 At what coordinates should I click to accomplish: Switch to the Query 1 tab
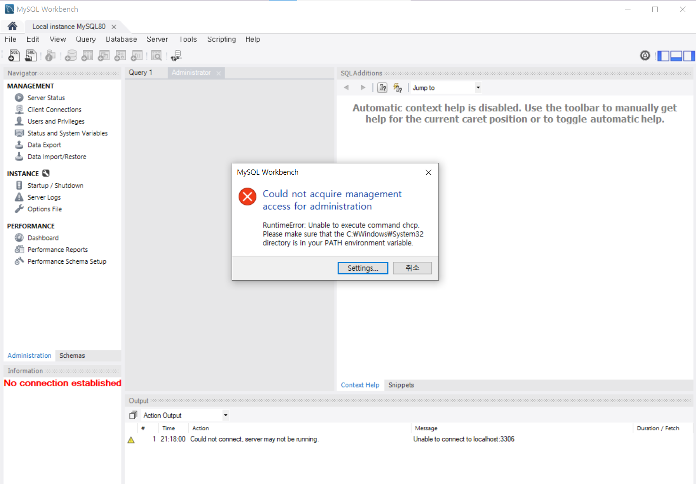coord(141,73)
